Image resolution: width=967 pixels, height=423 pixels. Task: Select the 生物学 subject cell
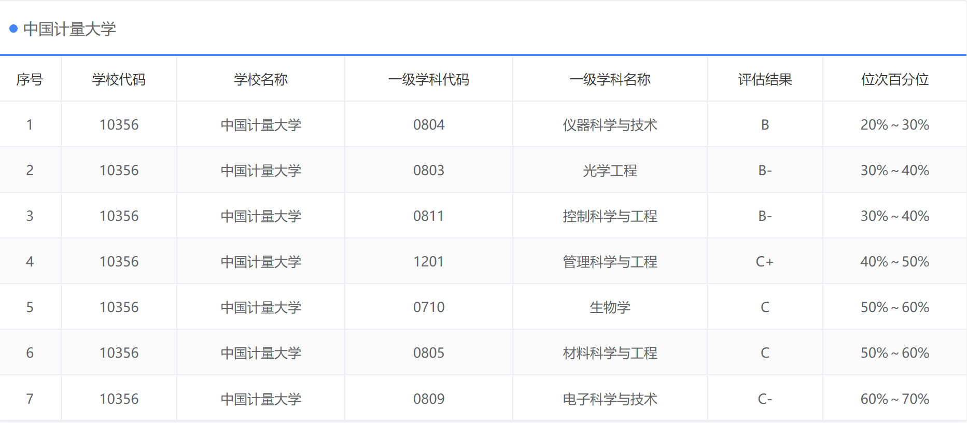point(610,307)
